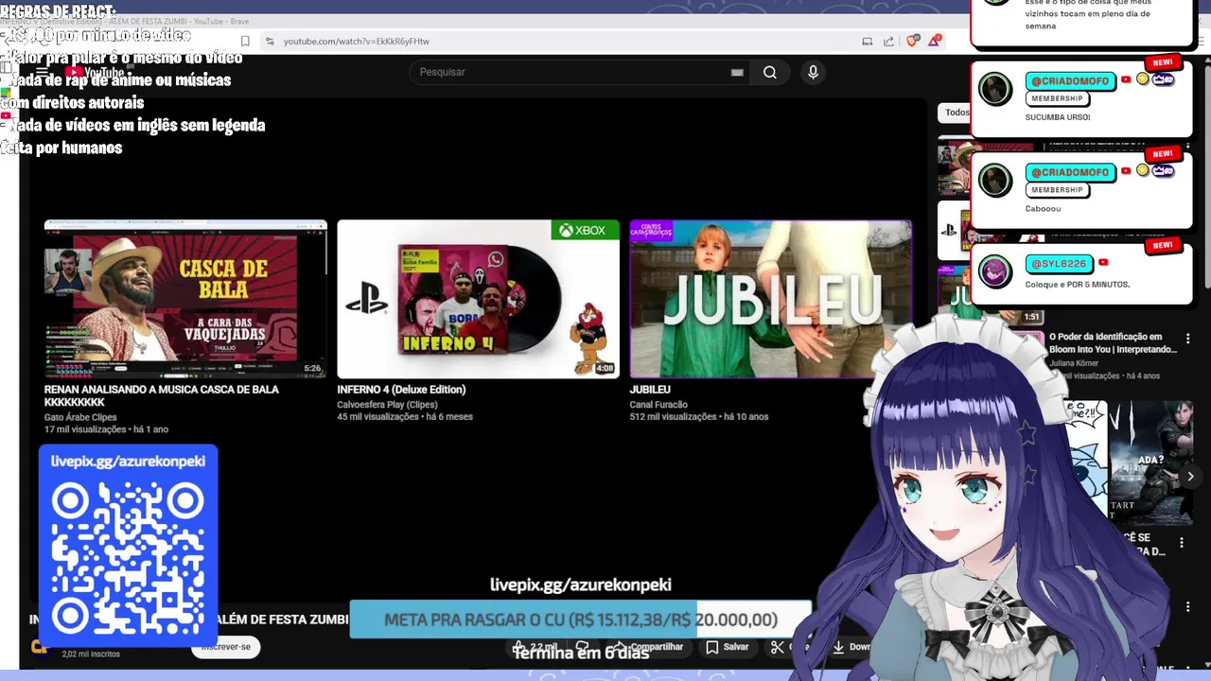Open the Calvoesfera Play (Clipes) channel link
This screenshot has height=681, width=1211.
pos(387,405)
